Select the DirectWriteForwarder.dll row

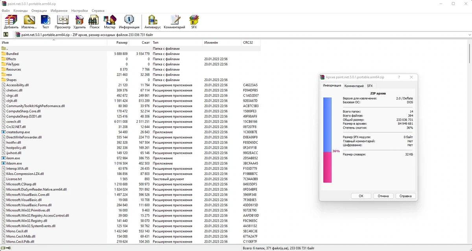tap(130, 137)
